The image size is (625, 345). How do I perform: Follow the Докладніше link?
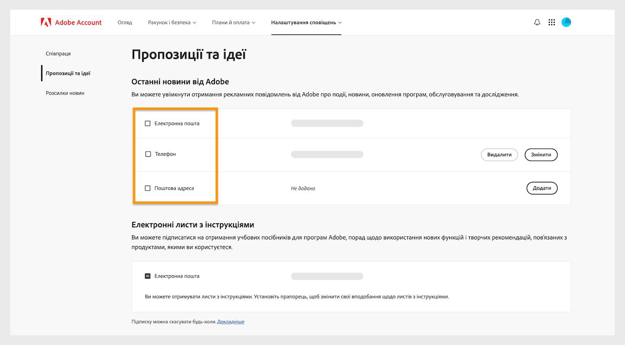point(231,322)
